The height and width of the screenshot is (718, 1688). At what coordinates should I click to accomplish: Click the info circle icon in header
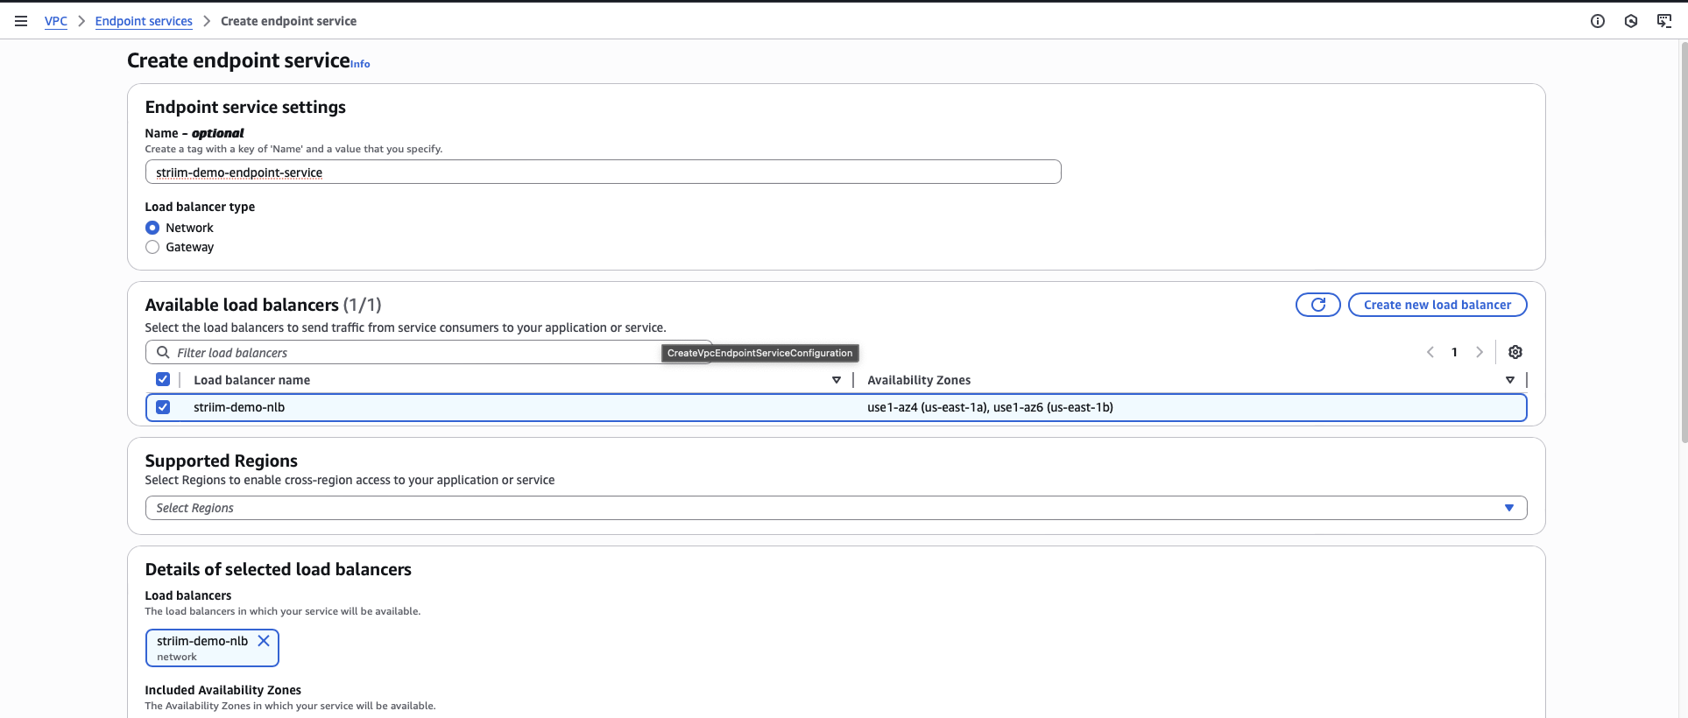[1598, 21]
